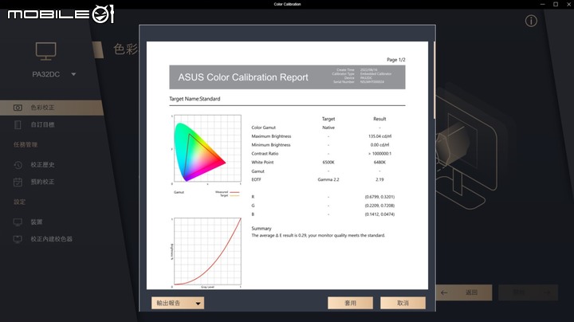This screenshot has height=322, width=574.
Task: Click the icon next to 自訂目標
Action: 18,125
